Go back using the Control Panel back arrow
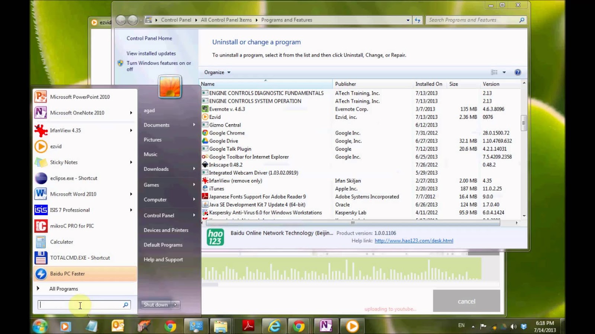 click(121, 20)
